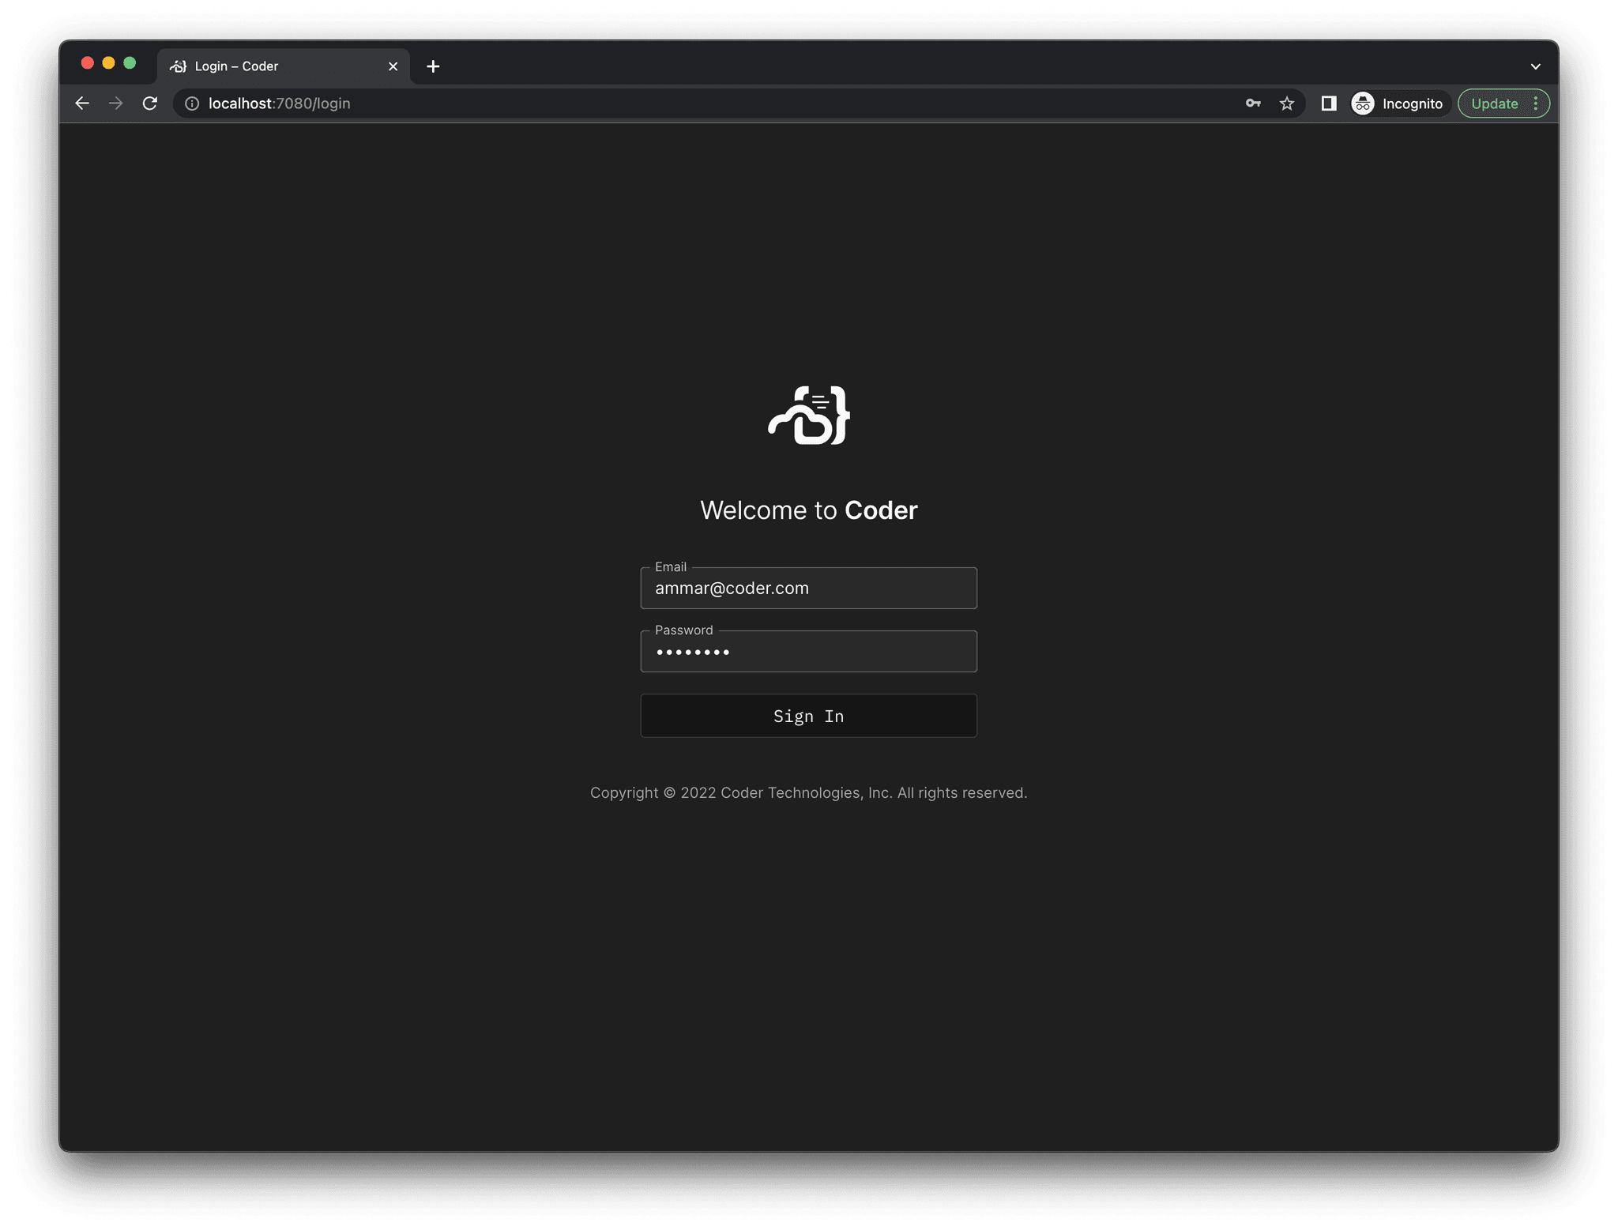The image size is (1618, 1230).
Task: Click the Sign In button
Action: click(808, 716)
